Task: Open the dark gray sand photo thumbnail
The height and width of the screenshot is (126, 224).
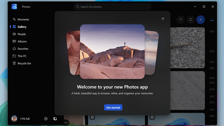Action: 188,91
